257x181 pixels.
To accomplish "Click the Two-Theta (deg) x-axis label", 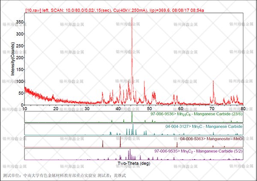I will 134,164.
